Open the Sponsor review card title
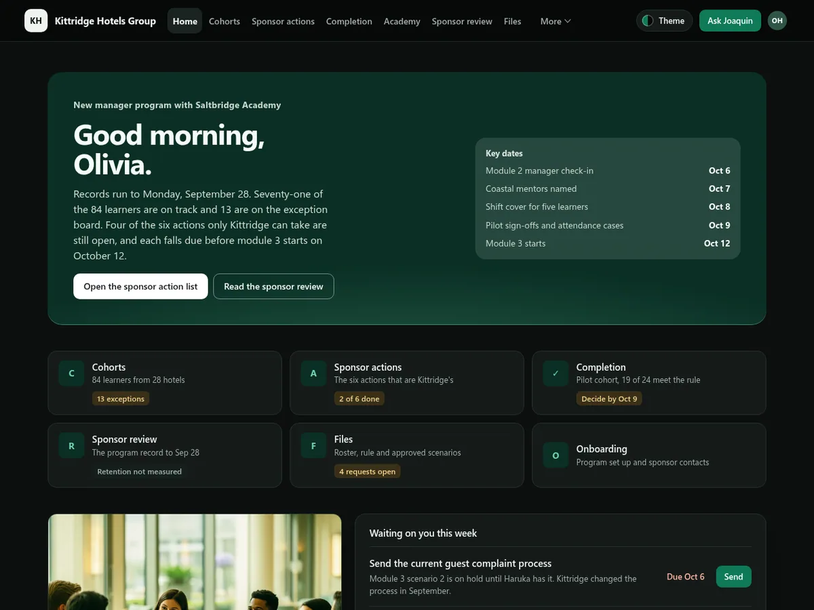The width and height of the screenshot is (814, 610). click(x=124, y=439)
